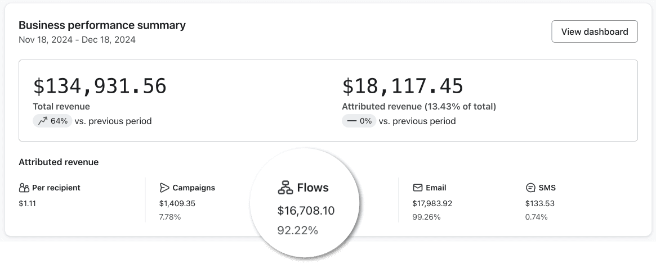Select the SMS channel label
Viewport: 656px width, 264px height.
coord(547,188)
